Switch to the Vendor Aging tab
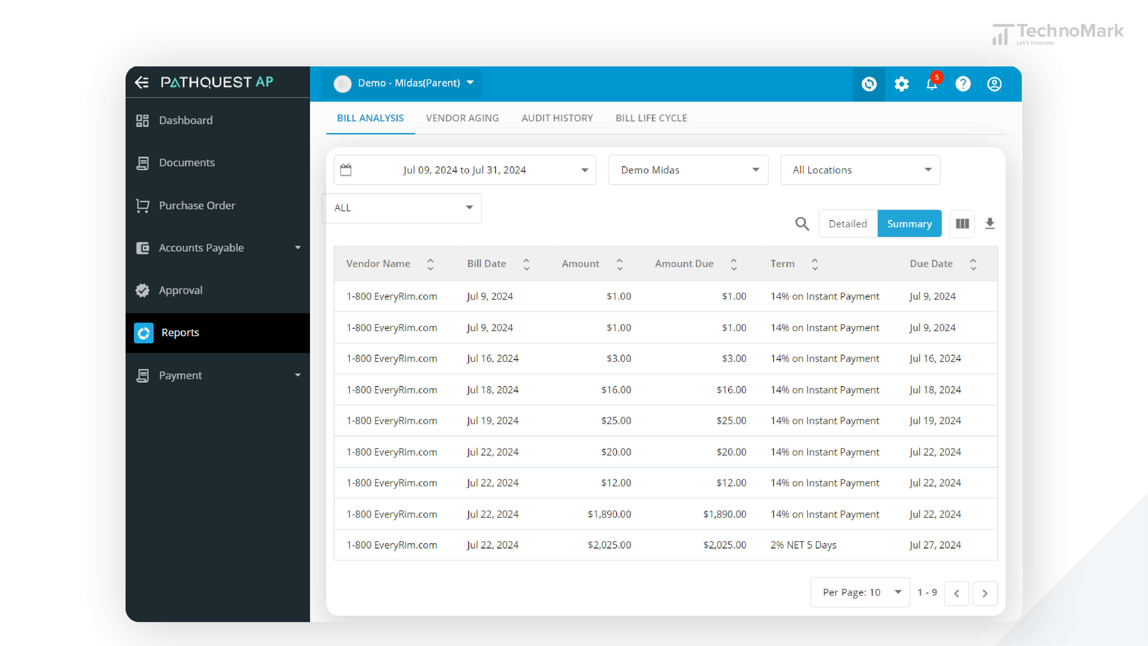1148x646 pixels. pos(462,118)
